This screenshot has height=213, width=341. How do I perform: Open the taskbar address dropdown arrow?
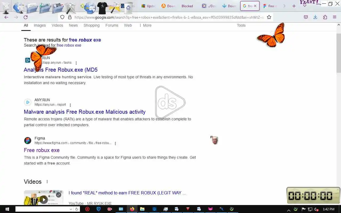pyautogui.click(x=71, y=209)
